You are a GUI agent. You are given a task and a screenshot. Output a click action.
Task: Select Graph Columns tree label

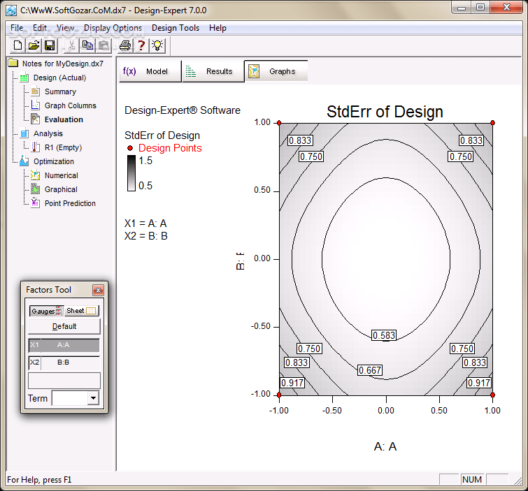(71, 105)
